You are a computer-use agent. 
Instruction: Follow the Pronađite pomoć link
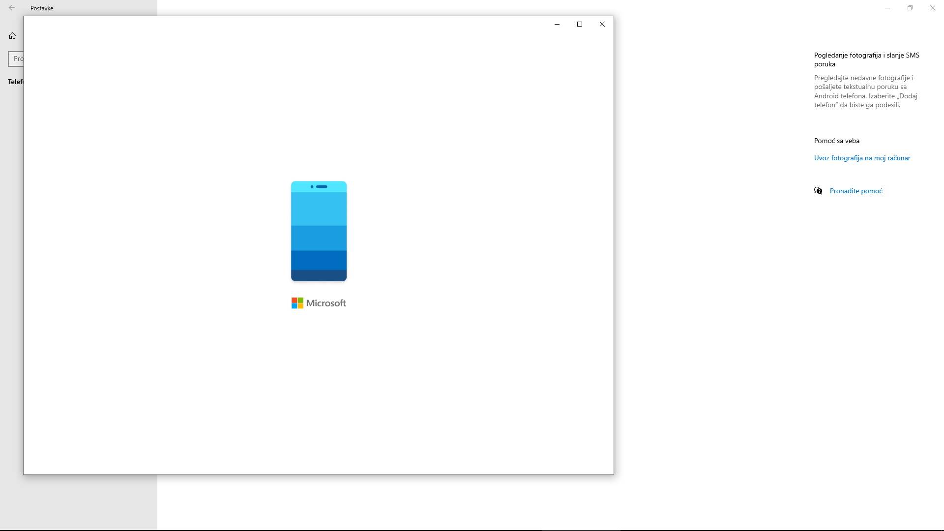click(856, 191)
